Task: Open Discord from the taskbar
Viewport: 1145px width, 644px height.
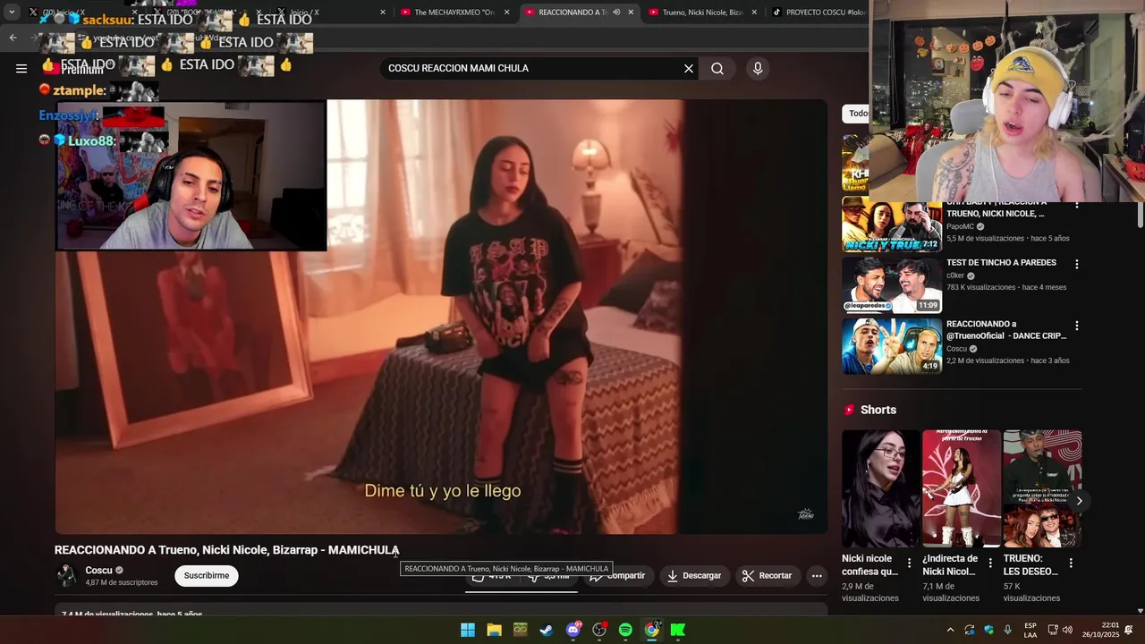Action: (573, 630)
